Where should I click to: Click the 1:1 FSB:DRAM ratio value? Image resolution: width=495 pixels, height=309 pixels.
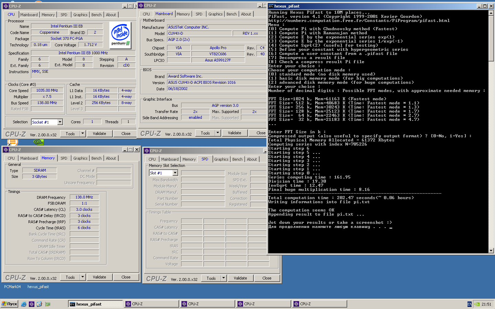tap(84, 203)
